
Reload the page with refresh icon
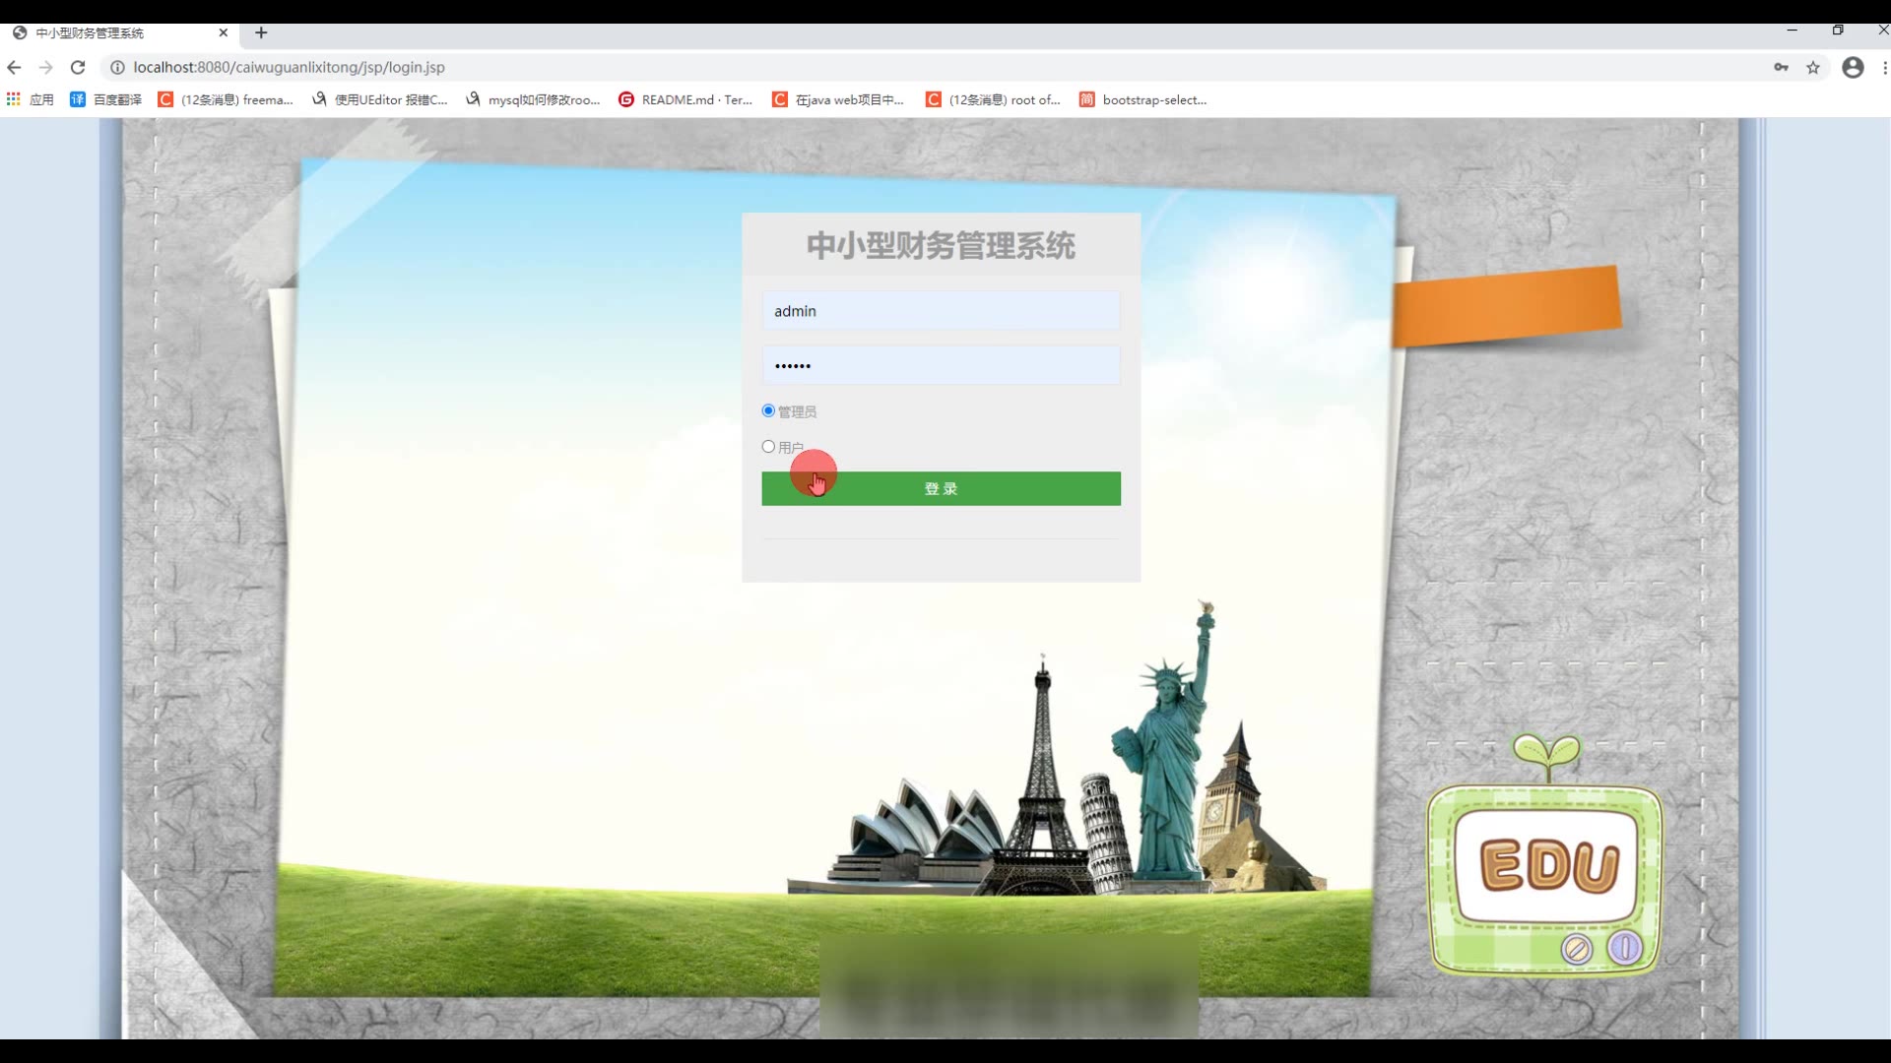click(78, 67)
